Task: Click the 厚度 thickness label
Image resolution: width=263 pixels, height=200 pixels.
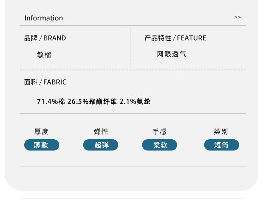Action: click(x=41, y=132)
